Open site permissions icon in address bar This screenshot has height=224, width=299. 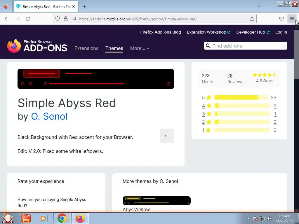[x=74, y=19]
